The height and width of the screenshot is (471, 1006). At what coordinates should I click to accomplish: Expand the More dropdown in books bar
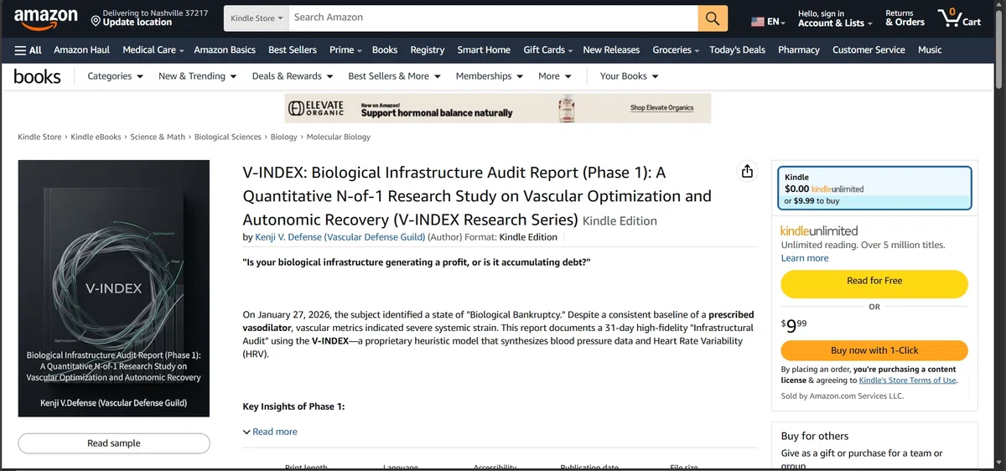(x=555, y=76)
